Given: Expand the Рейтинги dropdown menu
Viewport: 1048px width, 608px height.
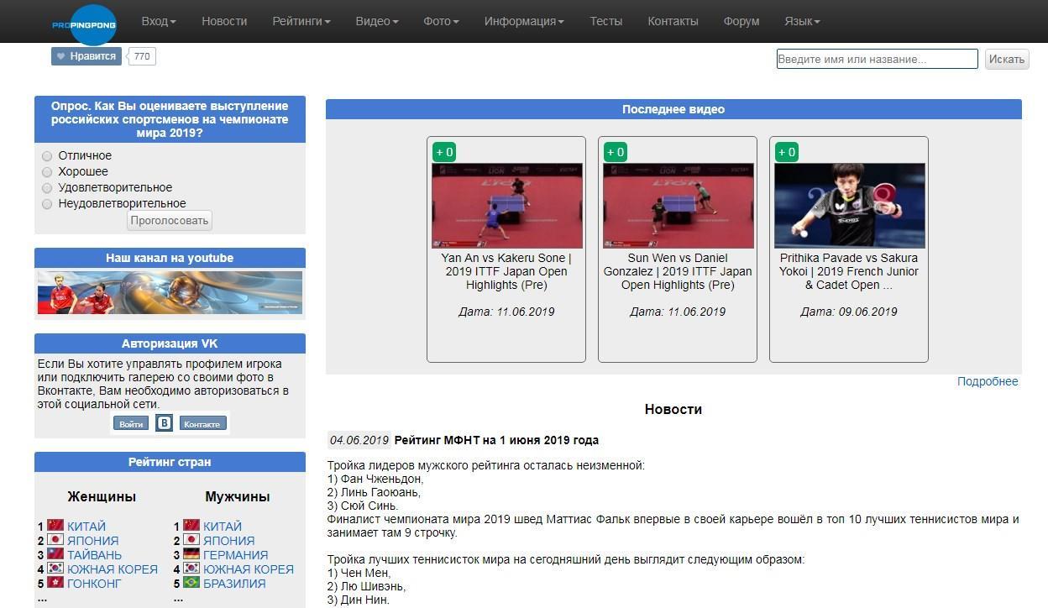Looking at the screenshot, I should 301,21.
